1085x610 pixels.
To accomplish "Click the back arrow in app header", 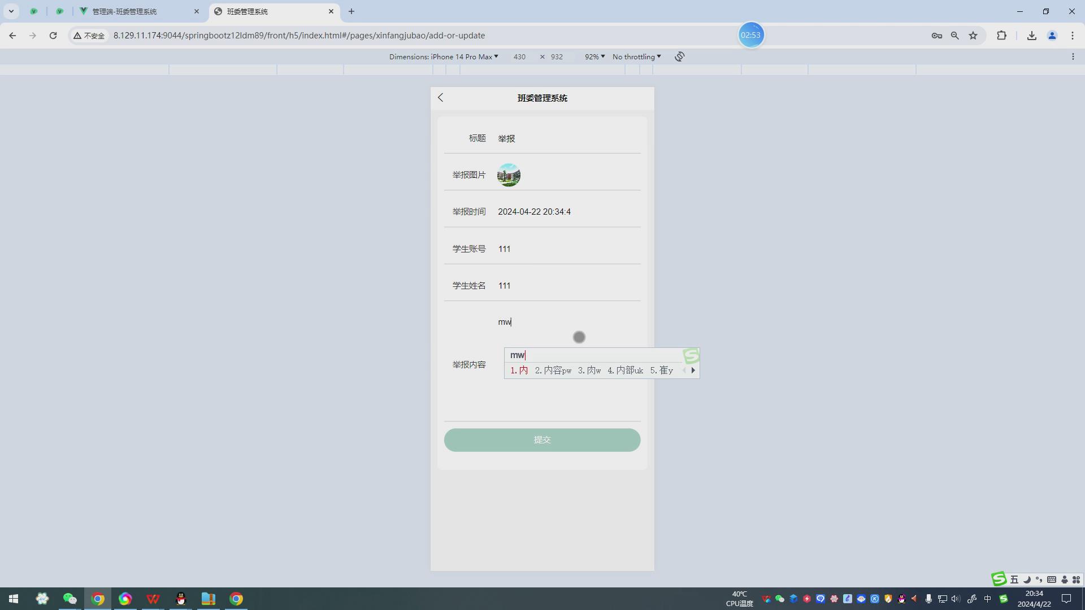I will (441, 98).
